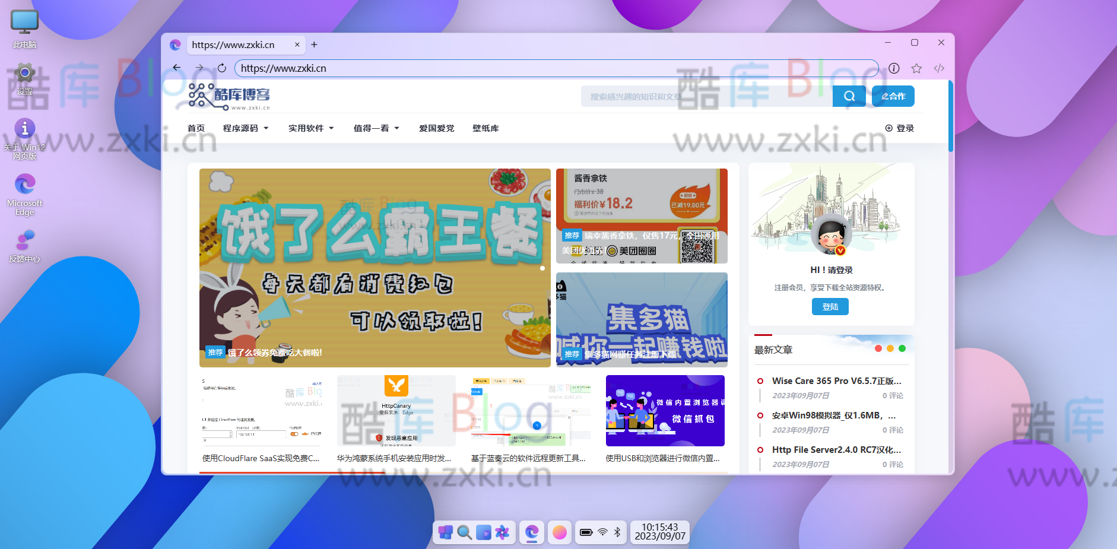Click the page info icon in address bar
Image resolution: width=1117 pixels, height=549 pixels.
coord(894,68)
